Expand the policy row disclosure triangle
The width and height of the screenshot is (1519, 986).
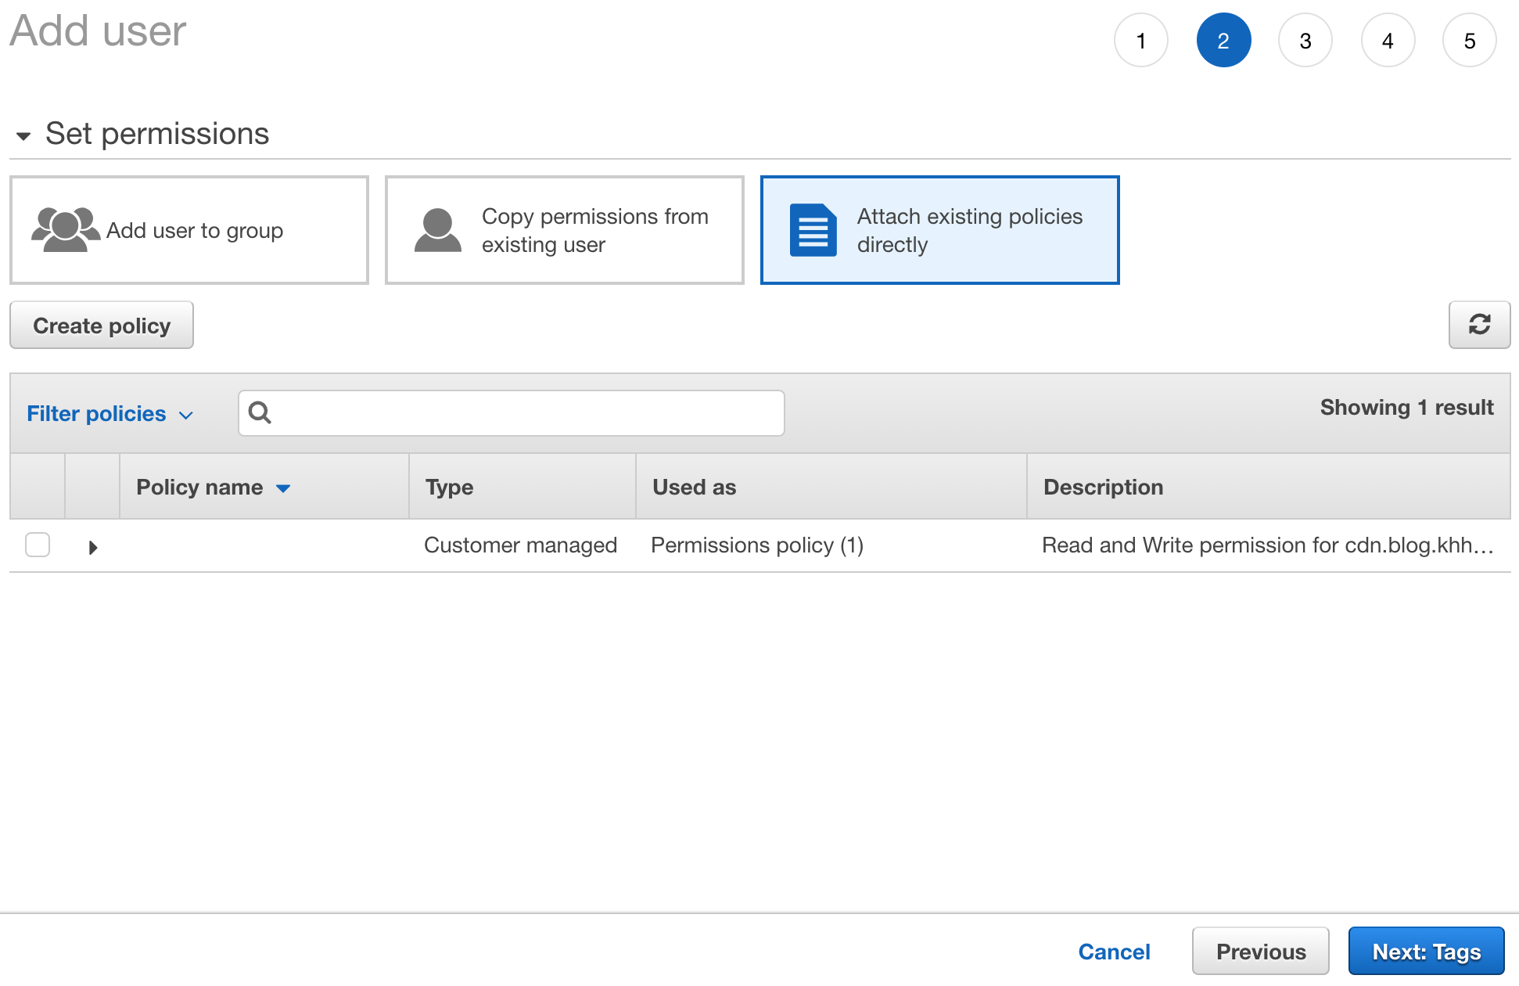(93, 547)
